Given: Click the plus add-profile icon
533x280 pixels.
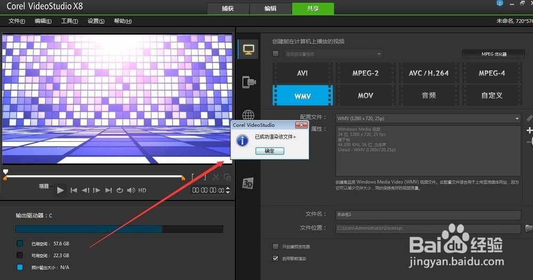Looking at the screenshot, I should pos(529,130).
